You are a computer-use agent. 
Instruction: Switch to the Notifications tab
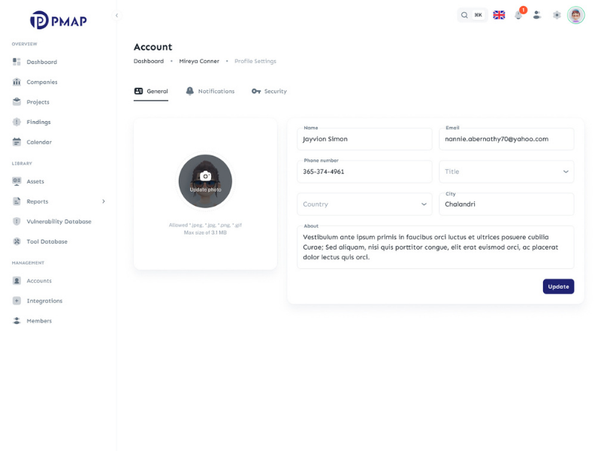click(210, 91)
